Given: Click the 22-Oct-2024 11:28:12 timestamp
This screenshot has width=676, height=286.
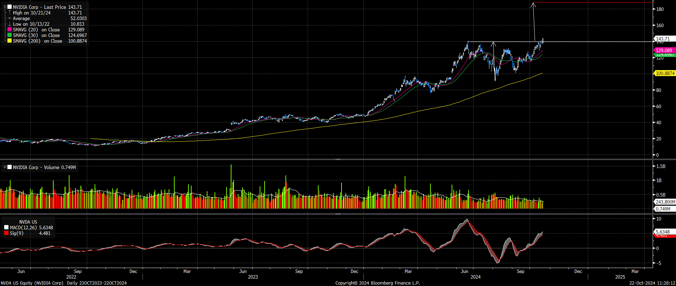Looking at the screenshot, I should pos(652,283).
